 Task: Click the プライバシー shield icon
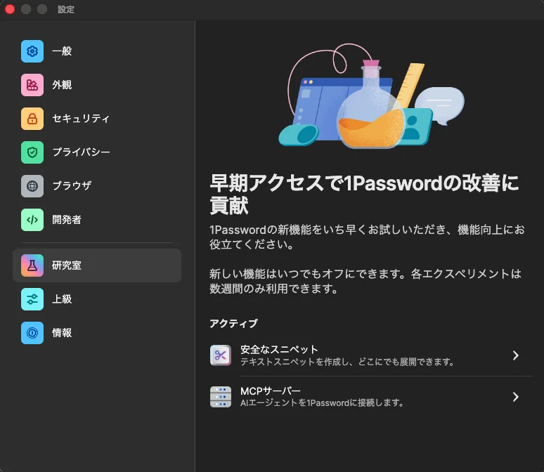(x=32, y=152)
